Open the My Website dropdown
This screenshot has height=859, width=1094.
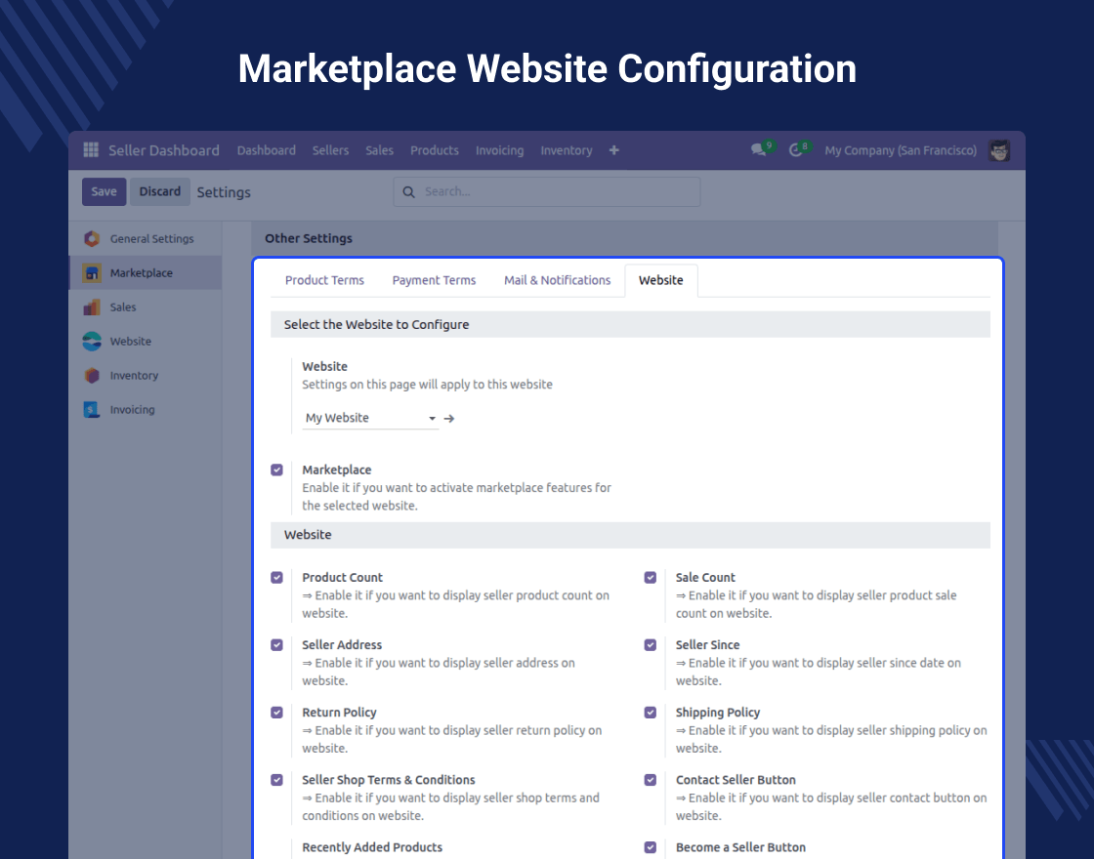click(370, 418)
